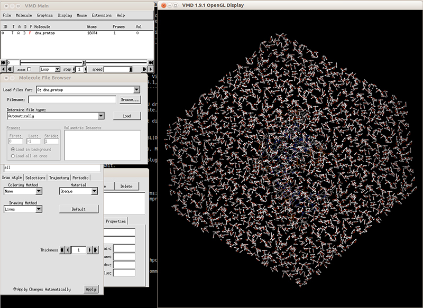The image size is (423, 308).
Task: Enable the zoom checkbox
Action: (x=29, y=69)
